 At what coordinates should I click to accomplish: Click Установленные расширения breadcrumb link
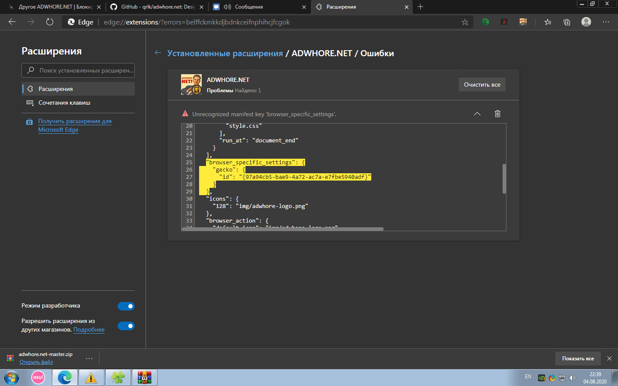point(225,53)
